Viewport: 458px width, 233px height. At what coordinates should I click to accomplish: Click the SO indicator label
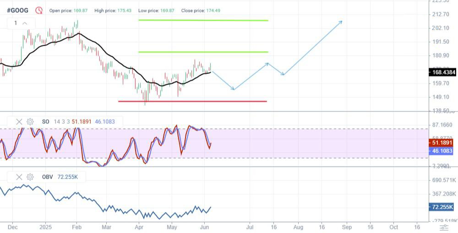click(x=45, y=122)
